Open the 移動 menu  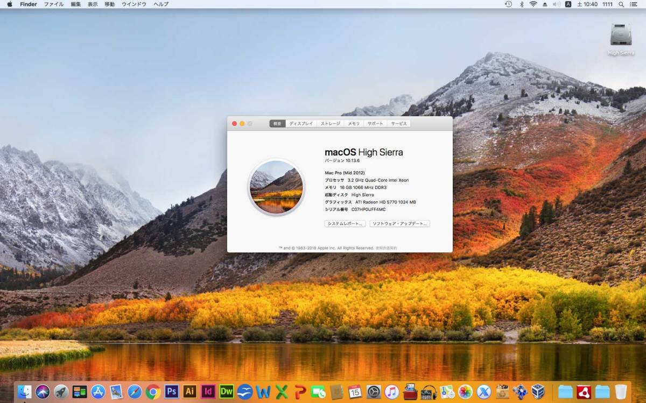click(109, 4)
